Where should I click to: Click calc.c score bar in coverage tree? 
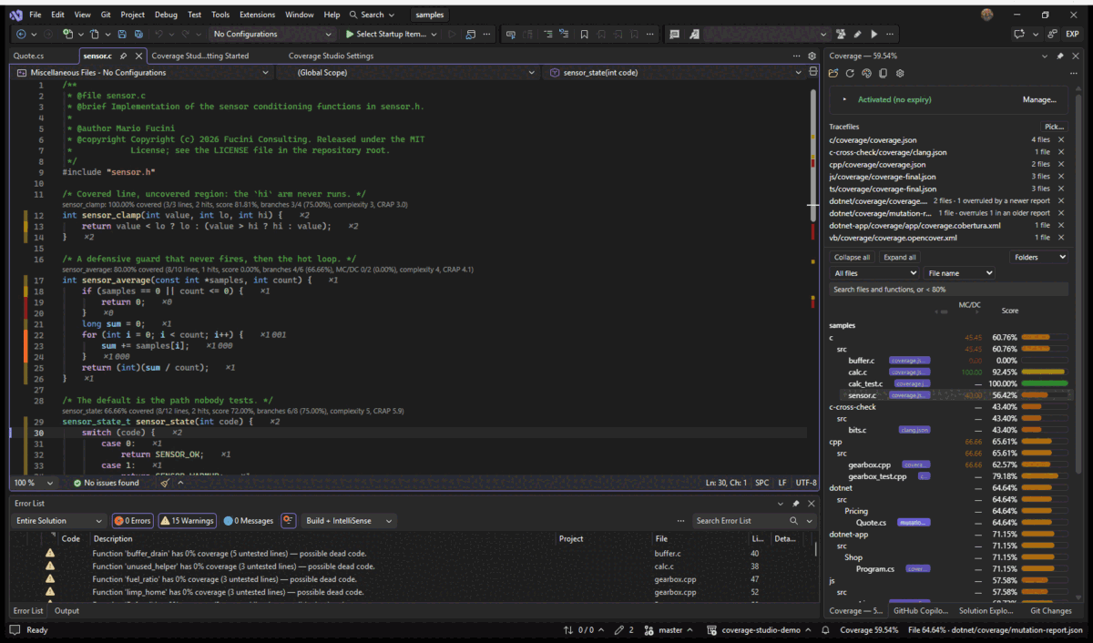(1044, 372)
